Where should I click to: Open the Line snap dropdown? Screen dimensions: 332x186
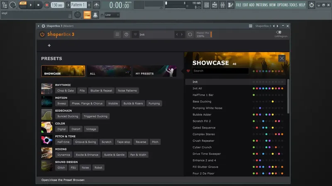coord(112,15)
